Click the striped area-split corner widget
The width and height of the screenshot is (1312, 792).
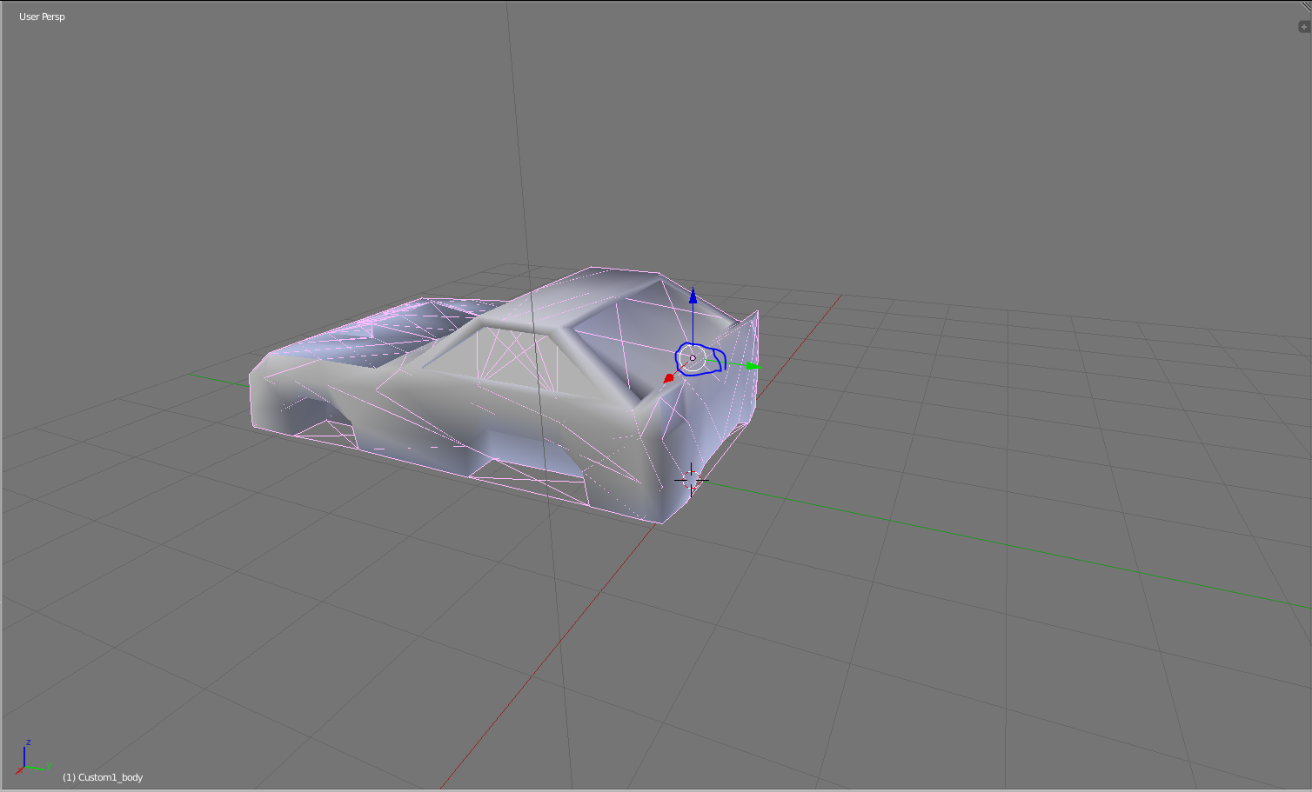coord(1306,6)
